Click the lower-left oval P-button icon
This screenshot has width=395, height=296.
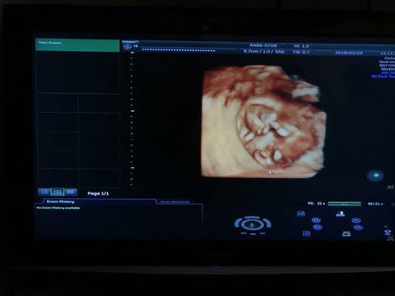318,227
